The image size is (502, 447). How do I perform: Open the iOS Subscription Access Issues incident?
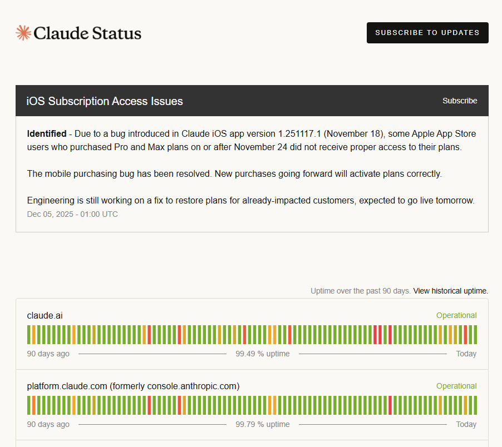(x=105, y=101)
